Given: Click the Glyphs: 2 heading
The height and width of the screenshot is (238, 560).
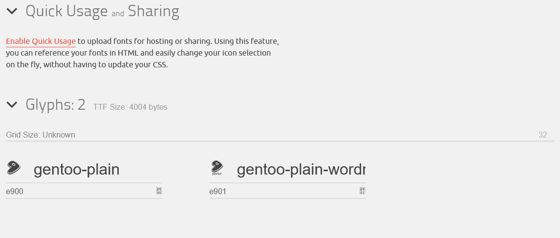Looking at the screenshot, I should tap(55, 105).
